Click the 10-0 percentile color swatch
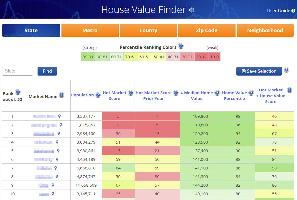 coord(214,57)
